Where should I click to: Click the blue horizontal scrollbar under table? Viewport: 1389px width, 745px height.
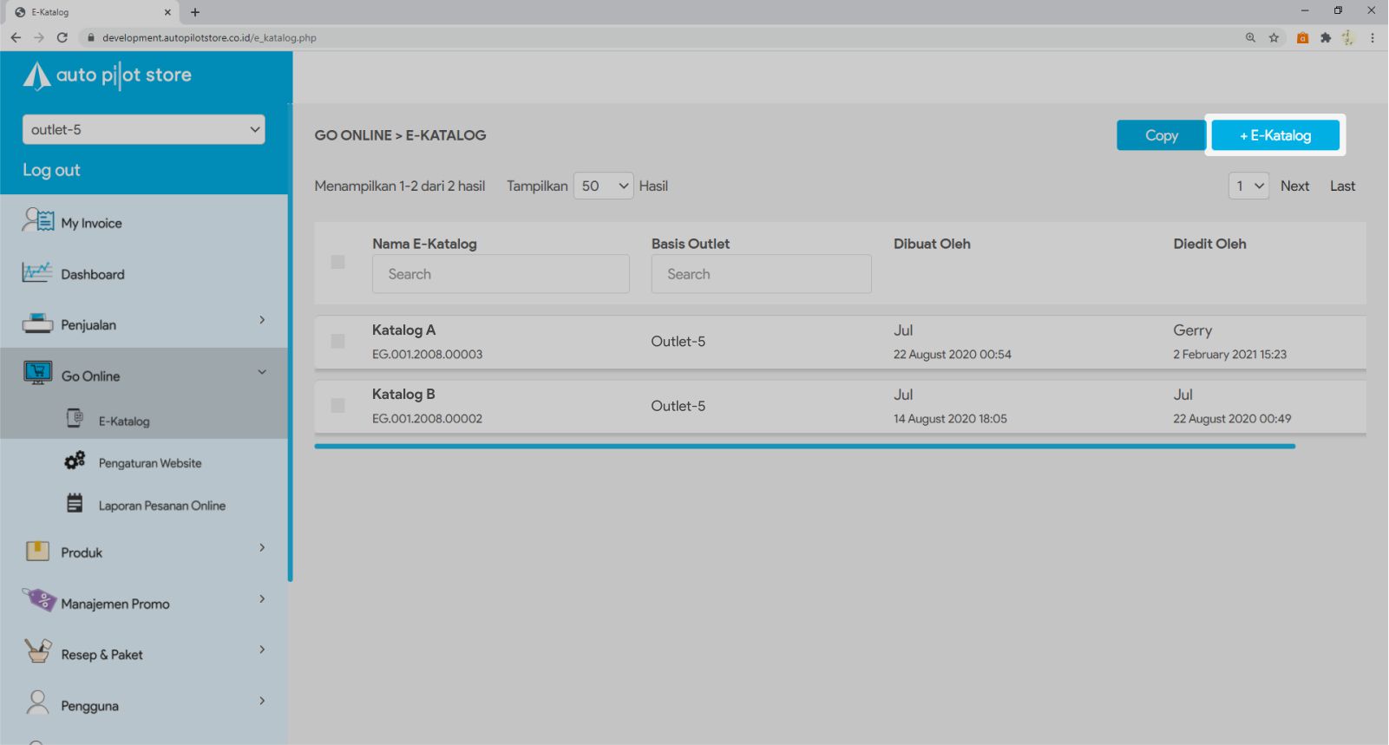804,447
